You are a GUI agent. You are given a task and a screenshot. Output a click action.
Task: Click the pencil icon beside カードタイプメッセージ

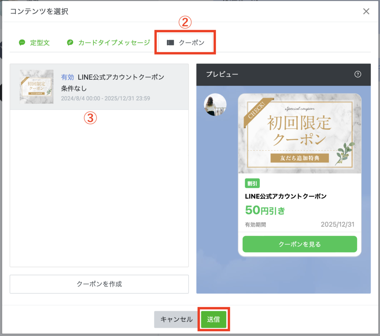pyautogui.click(x=70, y=43)
